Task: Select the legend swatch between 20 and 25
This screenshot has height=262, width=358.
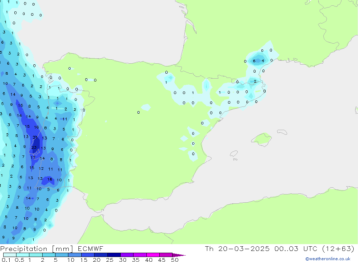Action: (101, 255)
